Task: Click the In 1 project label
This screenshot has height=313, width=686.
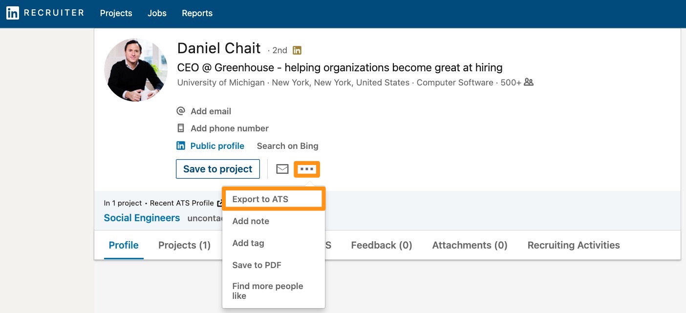Action: [x=123, y=203]
